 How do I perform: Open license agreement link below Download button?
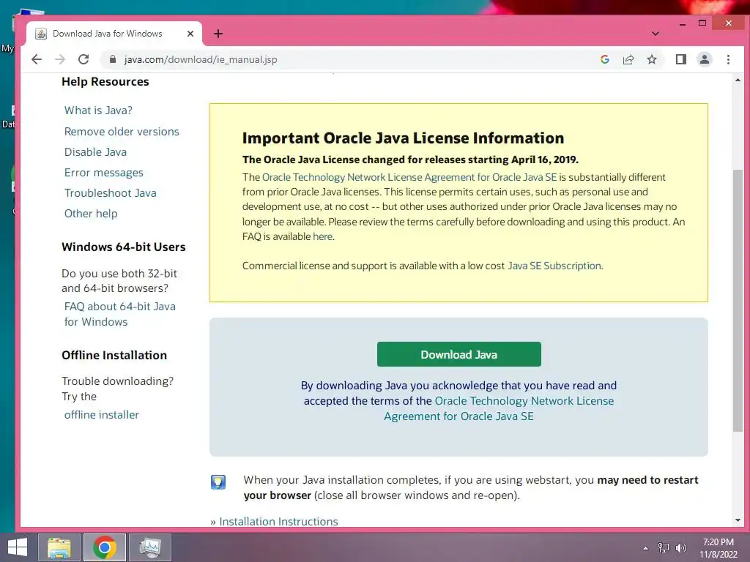[x=499, y=408]
